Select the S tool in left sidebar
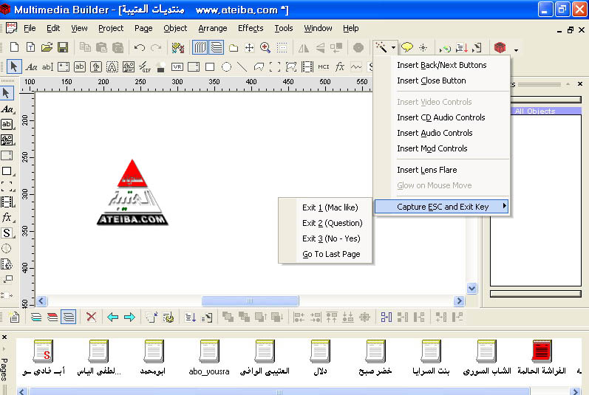 pos(7,233)
